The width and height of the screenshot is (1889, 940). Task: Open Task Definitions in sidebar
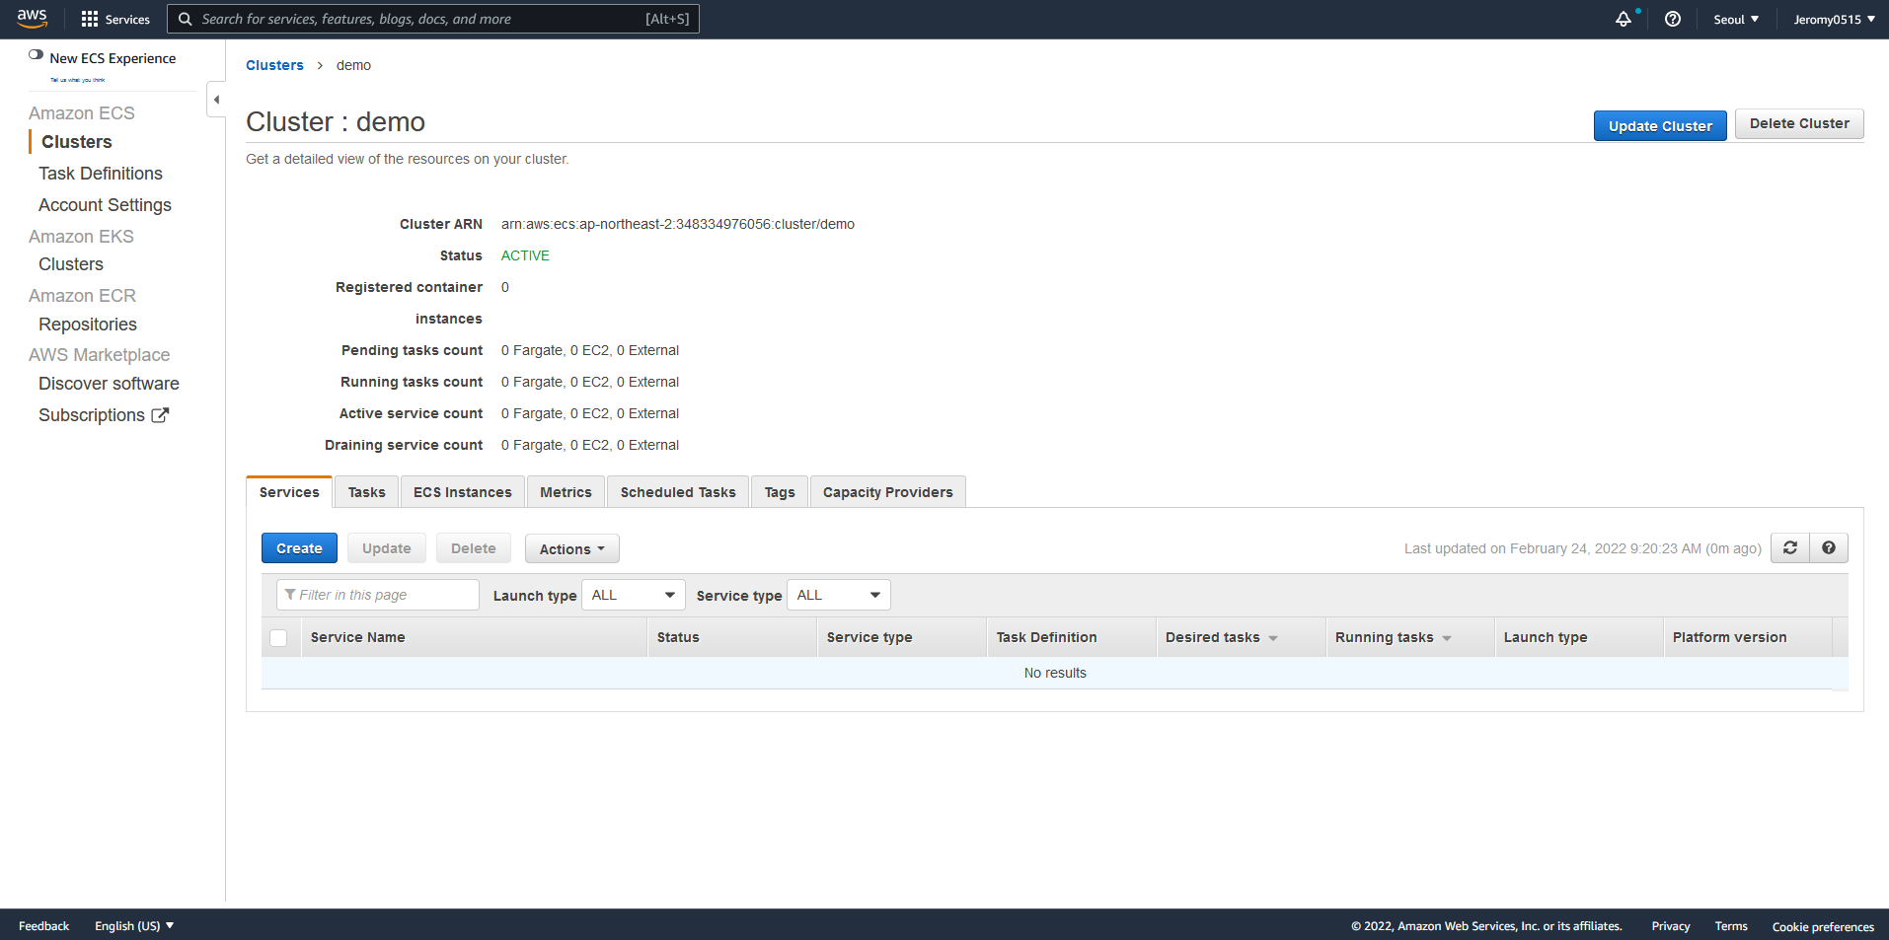click(101, 174)
